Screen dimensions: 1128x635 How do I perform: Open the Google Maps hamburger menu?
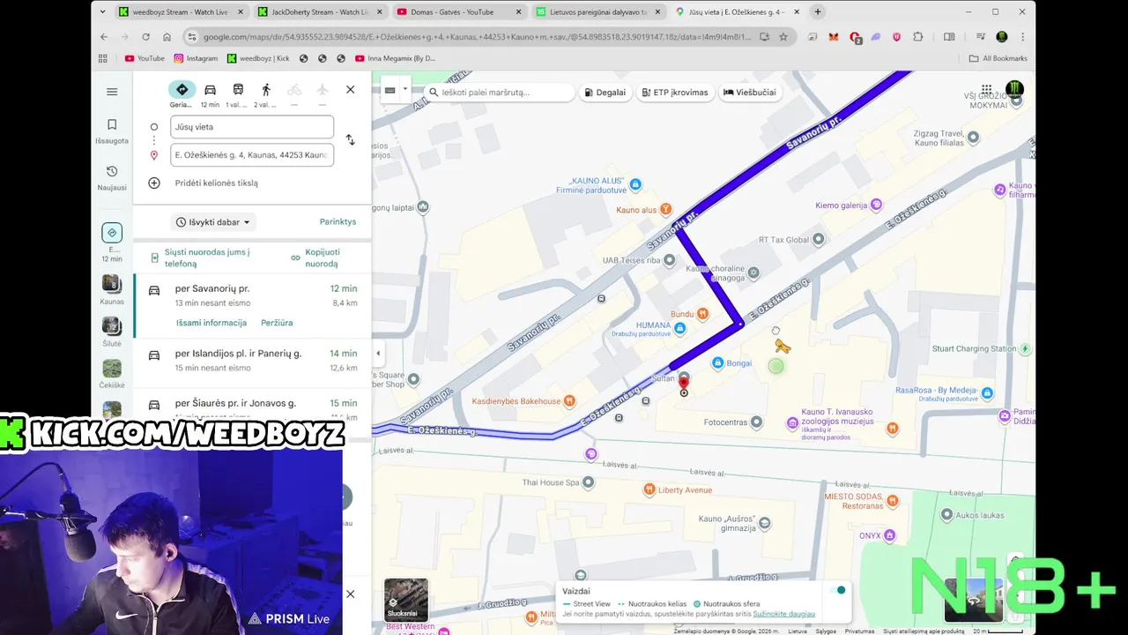(x=112, y=92)
